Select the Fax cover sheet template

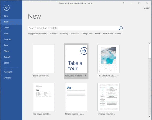(44, 97)
